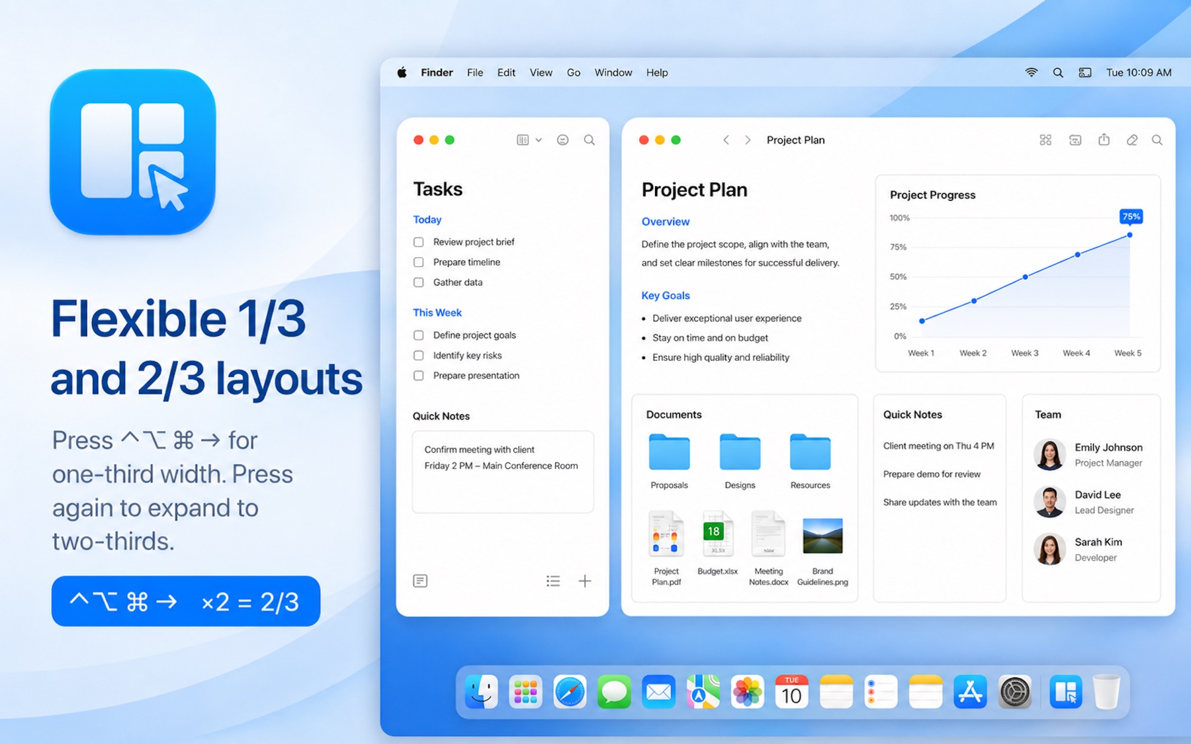Open the Help menu

[x=657, y=73]
